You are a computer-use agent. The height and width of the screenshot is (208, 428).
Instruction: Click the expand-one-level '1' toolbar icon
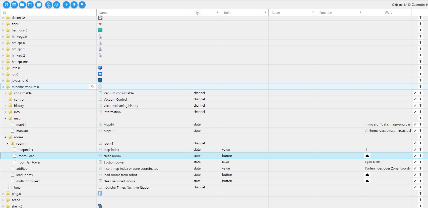[39, 5]
